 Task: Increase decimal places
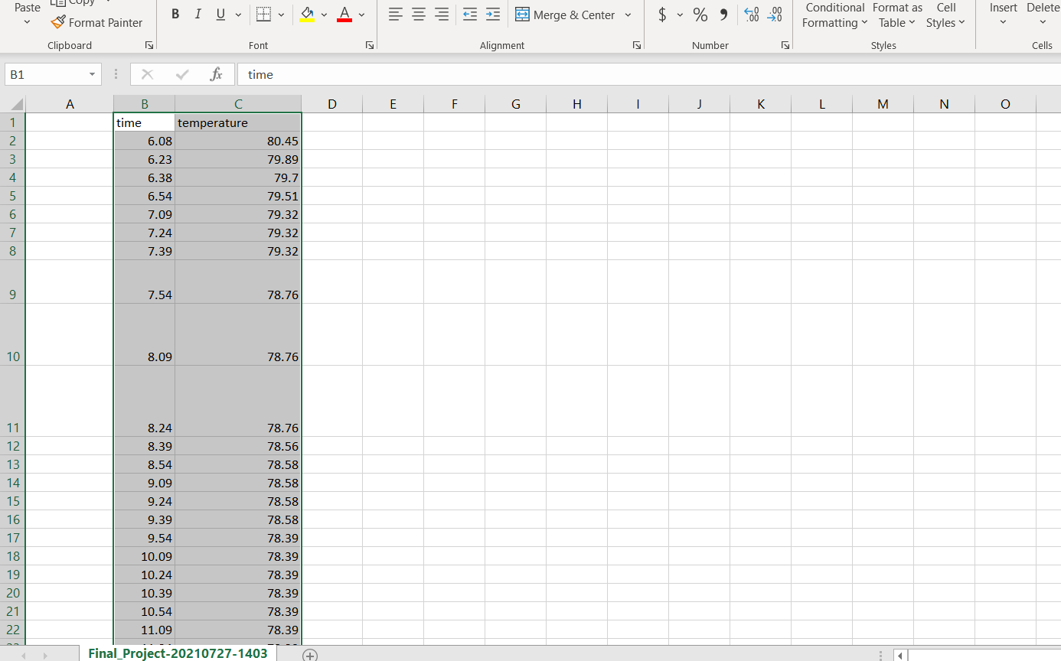tap(752, 15)
